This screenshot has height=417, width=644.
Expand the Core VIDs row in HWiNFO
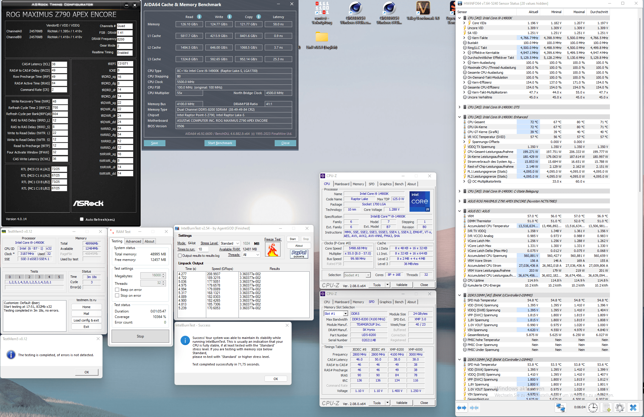click(x=464, y=23)
